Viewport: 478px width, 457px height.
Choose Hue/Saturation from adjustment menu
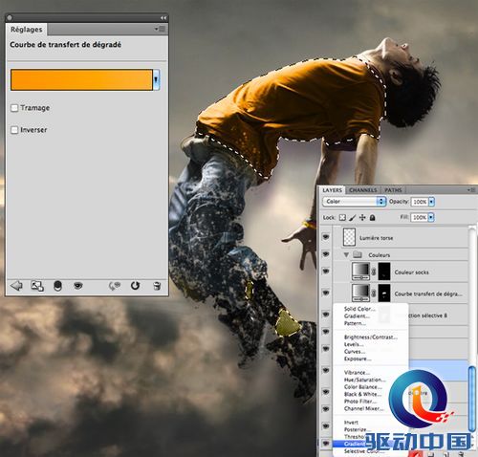pos(364,380)
